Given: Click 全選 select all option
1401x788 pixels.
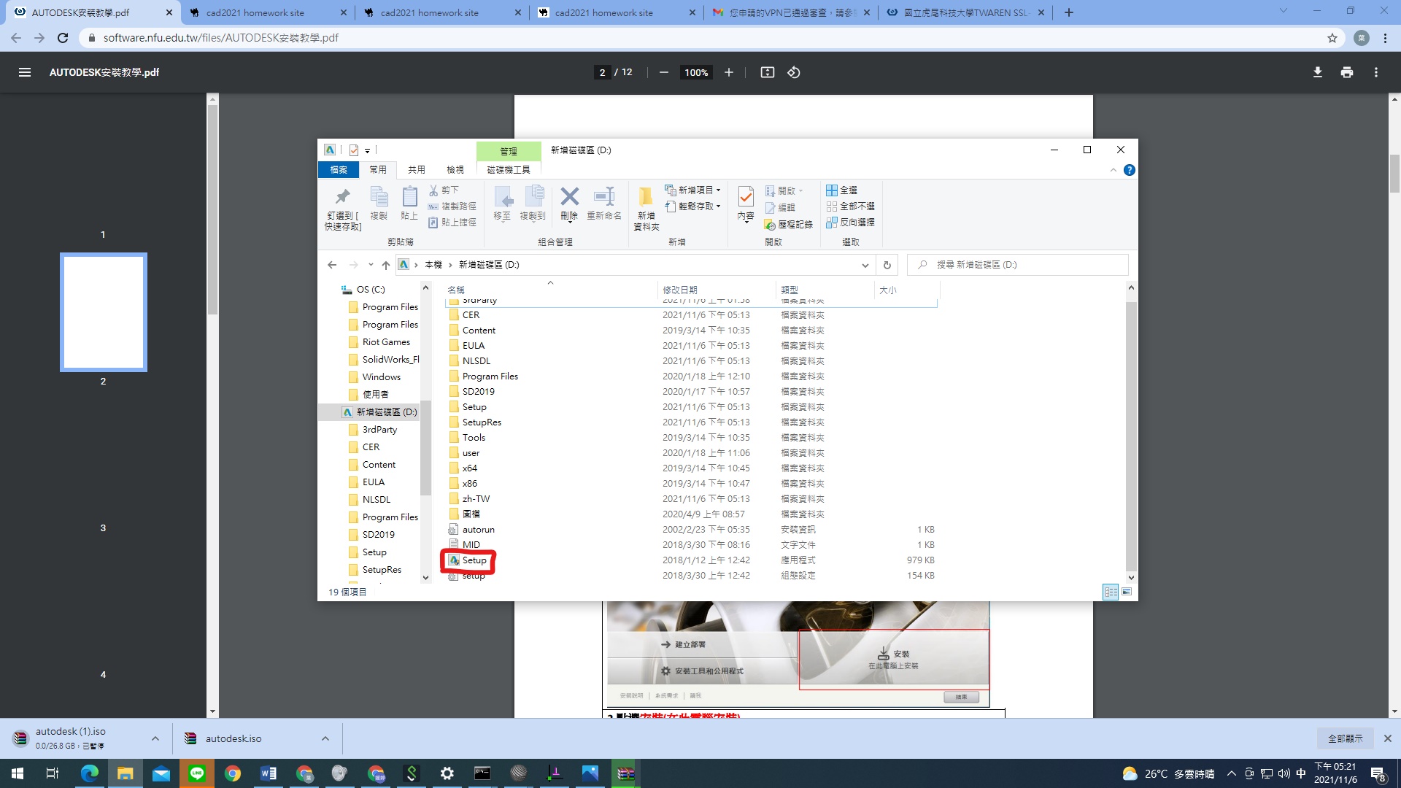Looking at the screenshot, I should tap(842, 190).
